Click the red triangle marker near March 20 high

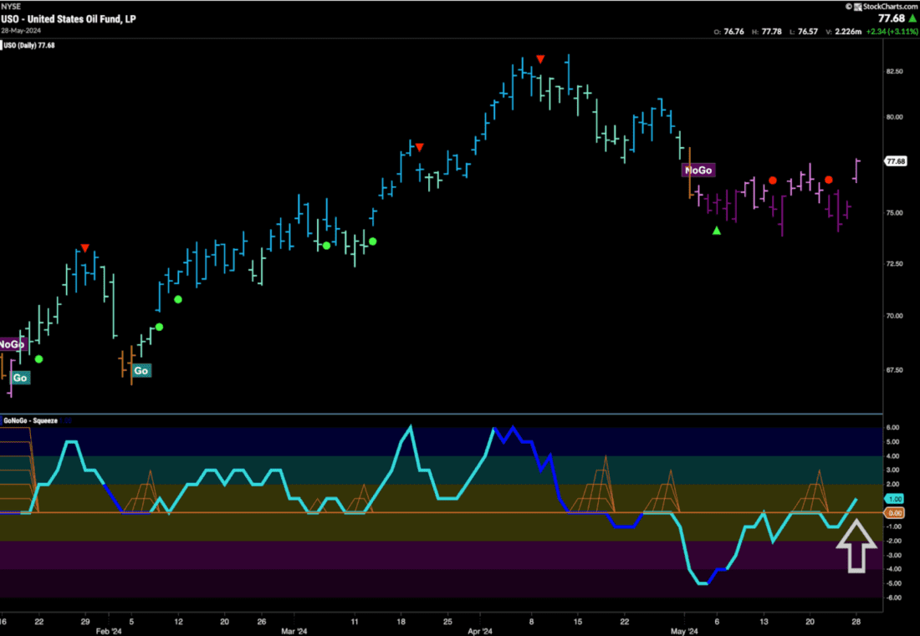[420, 148]
